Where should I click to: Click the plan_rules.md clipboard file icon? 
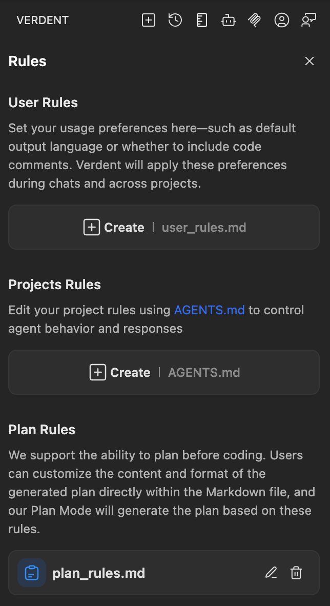pos(32,573)
